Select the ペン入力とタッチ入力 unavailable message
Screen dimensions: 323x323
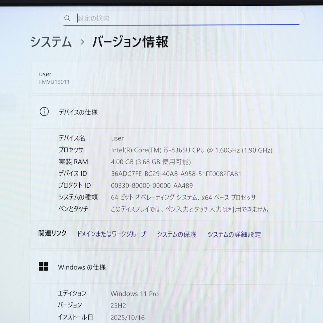189,209
